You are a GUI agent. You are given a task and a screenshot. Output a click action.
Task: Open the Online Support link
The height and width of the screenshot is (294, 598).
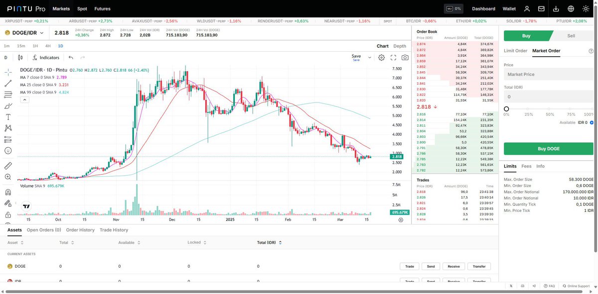(x=576, y=286)
